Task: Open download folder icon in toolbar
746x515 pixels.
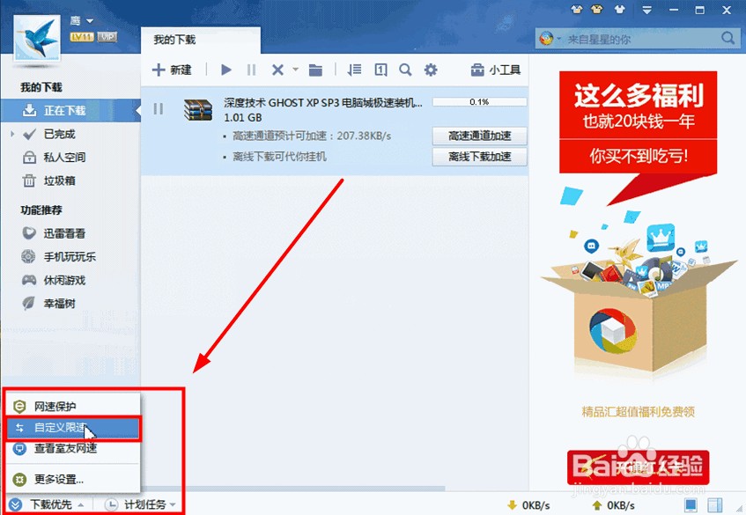Action: point(315,70)
